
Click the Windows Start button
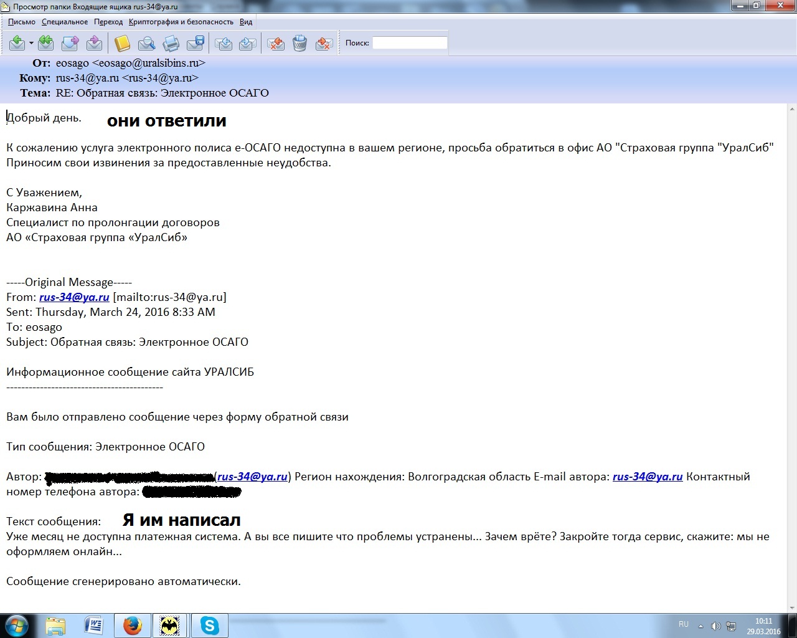[16, 626]
